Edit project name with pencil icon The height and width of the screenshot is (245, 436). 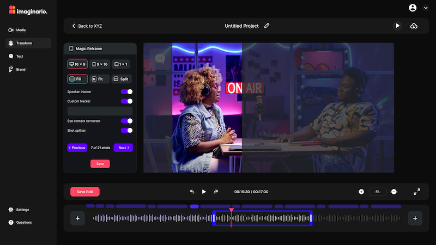[267, 26]
